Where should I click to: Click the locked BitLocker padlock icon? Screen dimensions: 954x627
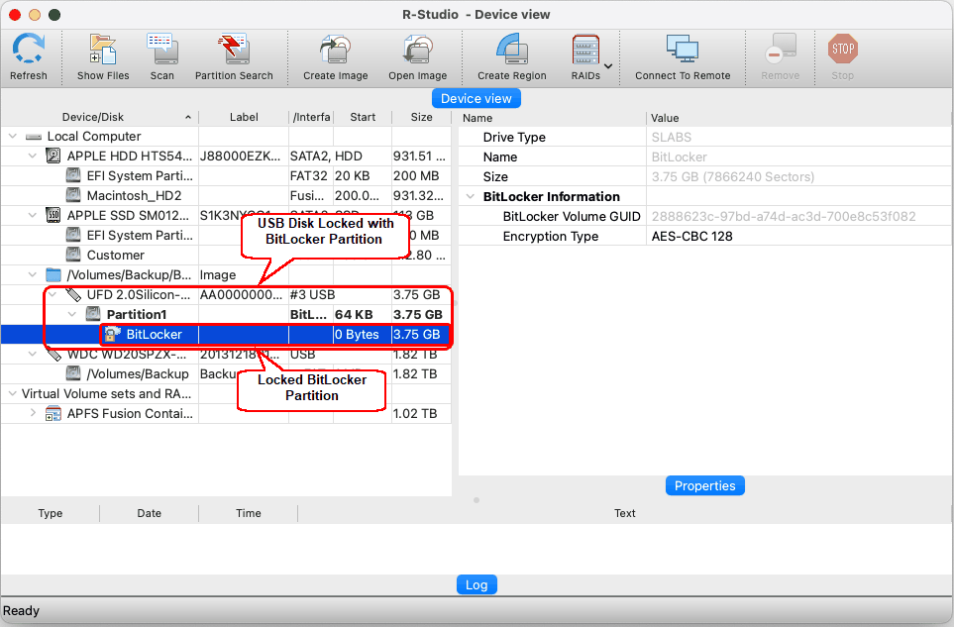(x=112, y=334)
